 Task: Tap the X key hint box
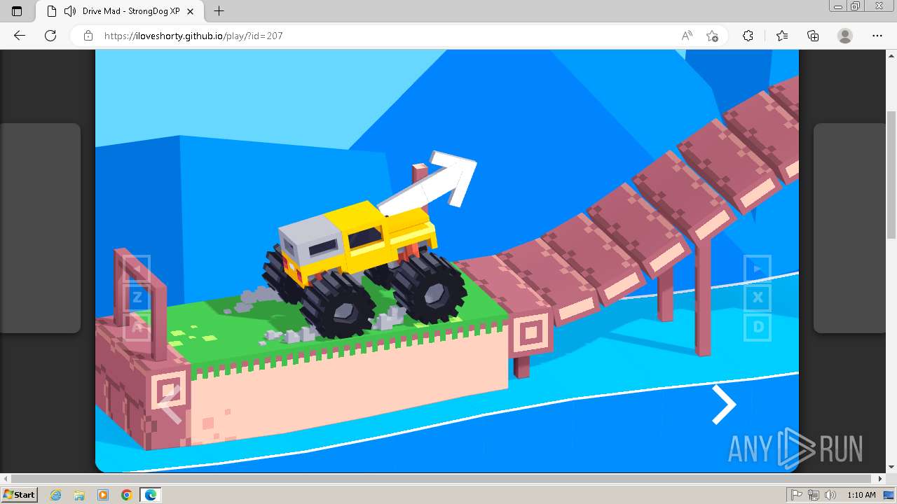click(758, 297)
